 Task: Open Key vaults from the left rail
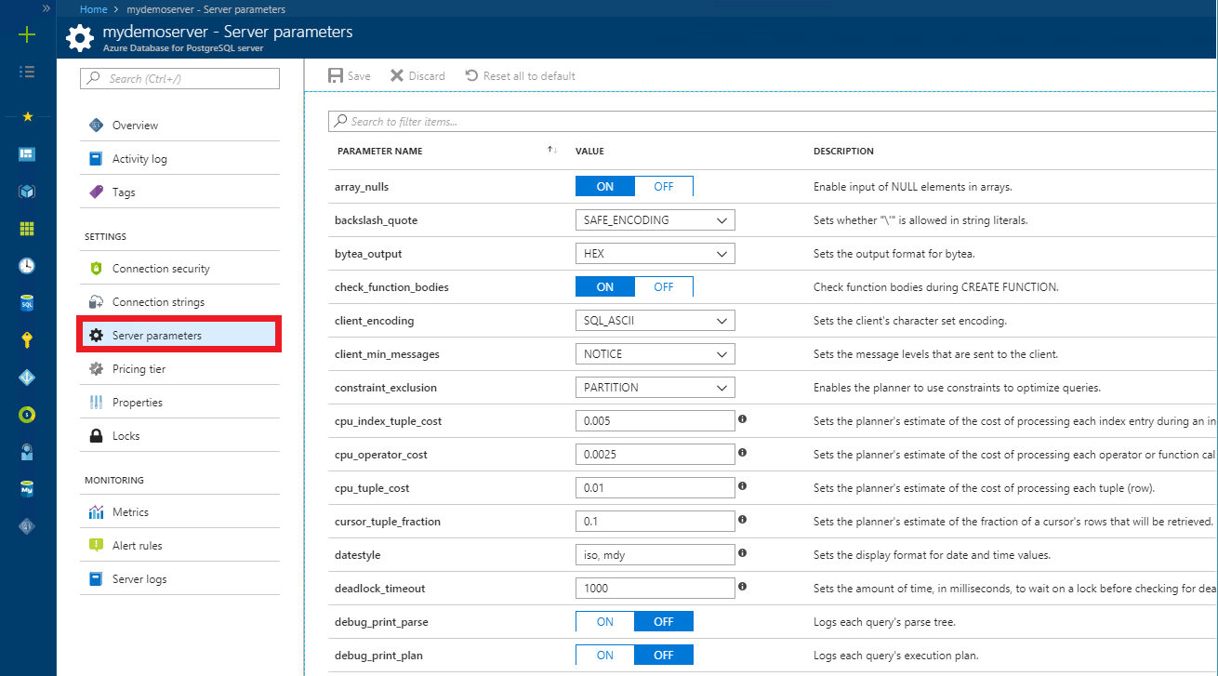tap(27, 339)
